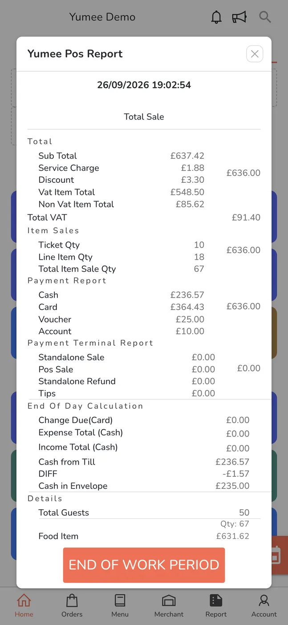Tap the Cash payment row
This screenshot has height=625, width=288.
coord(122,295)
